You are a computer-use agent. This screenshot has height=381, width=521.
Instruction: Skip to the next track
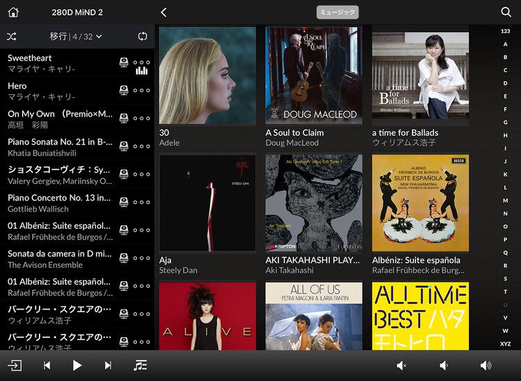point(108,365)
